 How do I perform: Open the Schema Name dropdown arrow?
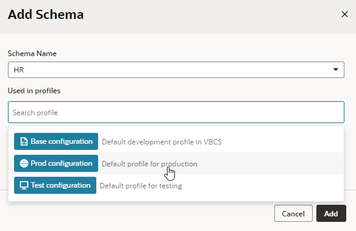(x=335, y=69)
